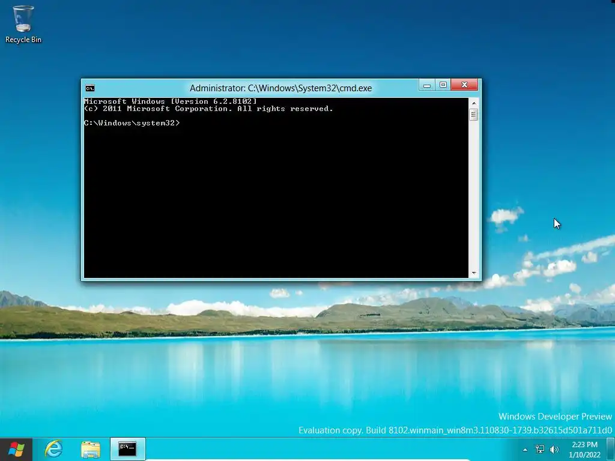The width and height of the screenshot is (615, 461).
Task: Open the network status tray icon
Action: (540, 449)
